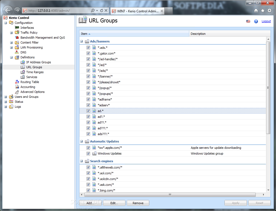The width and height of the screenshot is (276, 211).
Task: Expand the LAN Provisioning node
Action: (x=12, y=47)
